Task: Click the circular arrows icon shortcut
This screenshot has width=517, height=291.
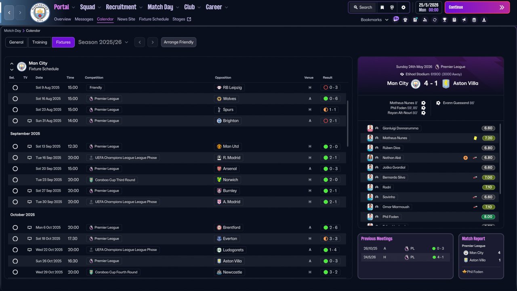Action: pos(435,20)
